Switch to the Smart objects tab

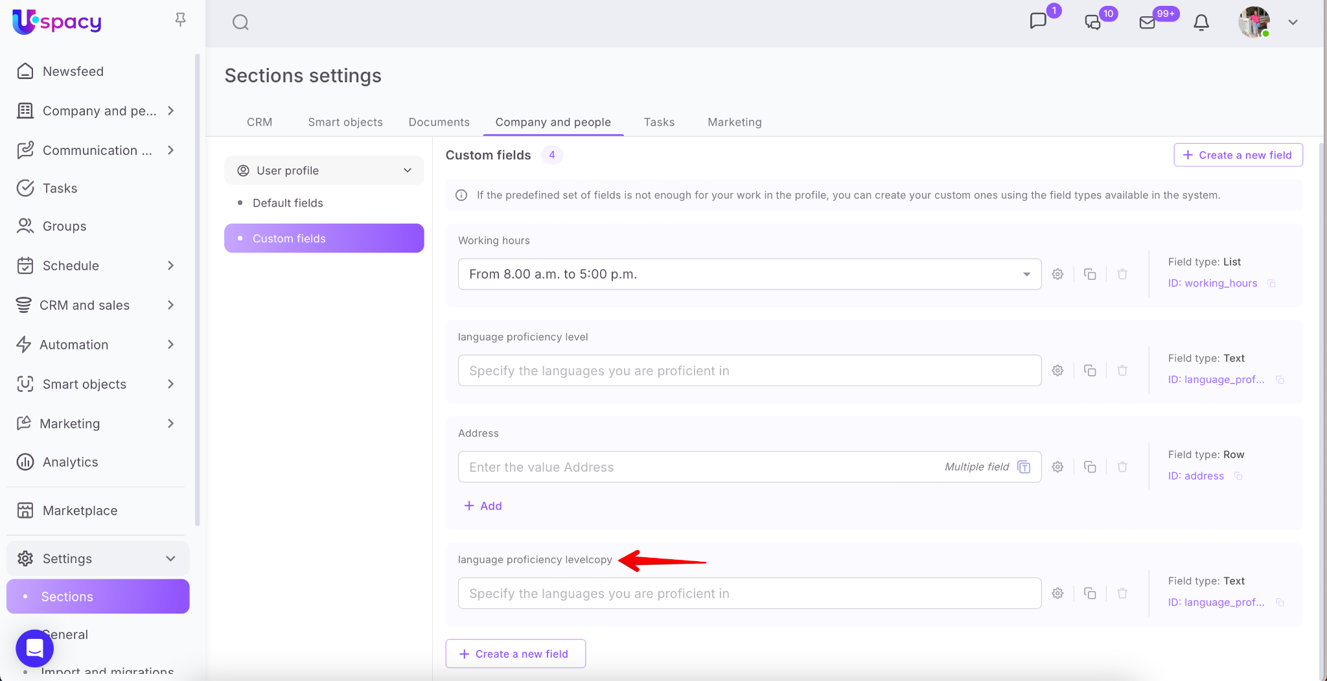point(345,122)
